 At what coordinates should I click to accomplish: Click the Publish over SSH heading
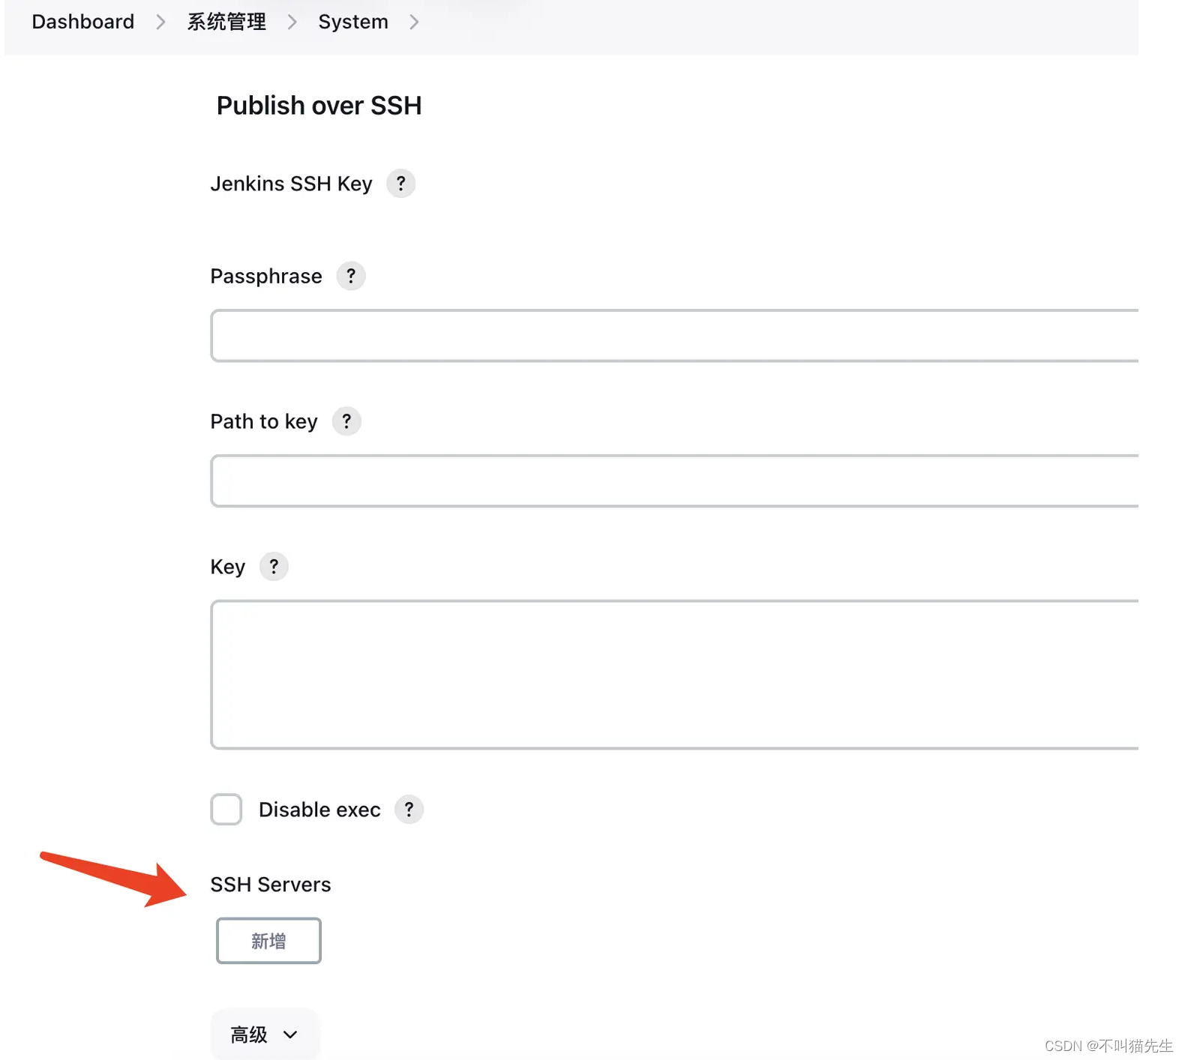[319, 106]
